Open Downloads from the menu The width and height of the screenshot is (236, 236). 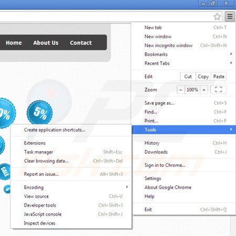(184, 152)
